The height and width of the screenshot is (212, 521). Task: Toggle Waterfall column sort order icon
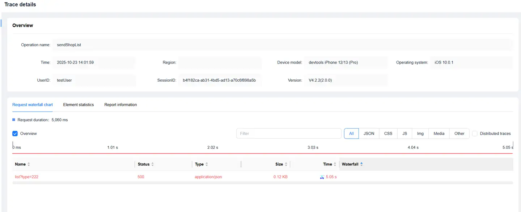[361, 164]
